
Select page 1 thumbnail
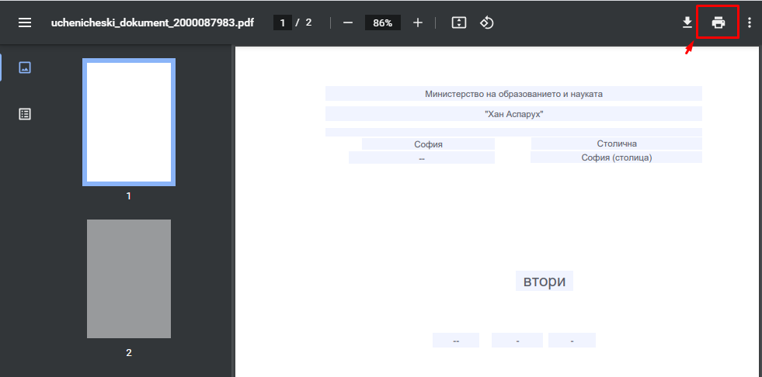pos(129,123)
